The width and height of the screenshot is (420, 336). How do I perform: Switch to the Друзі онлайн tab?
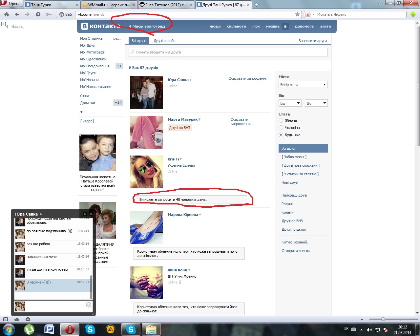[165, 41]
